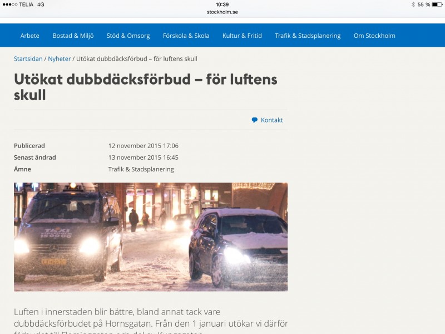
Task: Tap the signal strength dots
Action: [9, 4]
